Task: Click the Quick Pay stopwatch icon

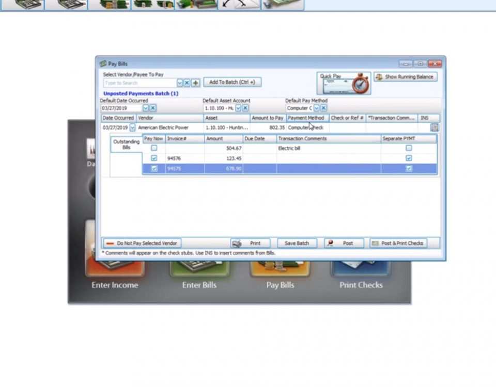Action: click(360, 84)
